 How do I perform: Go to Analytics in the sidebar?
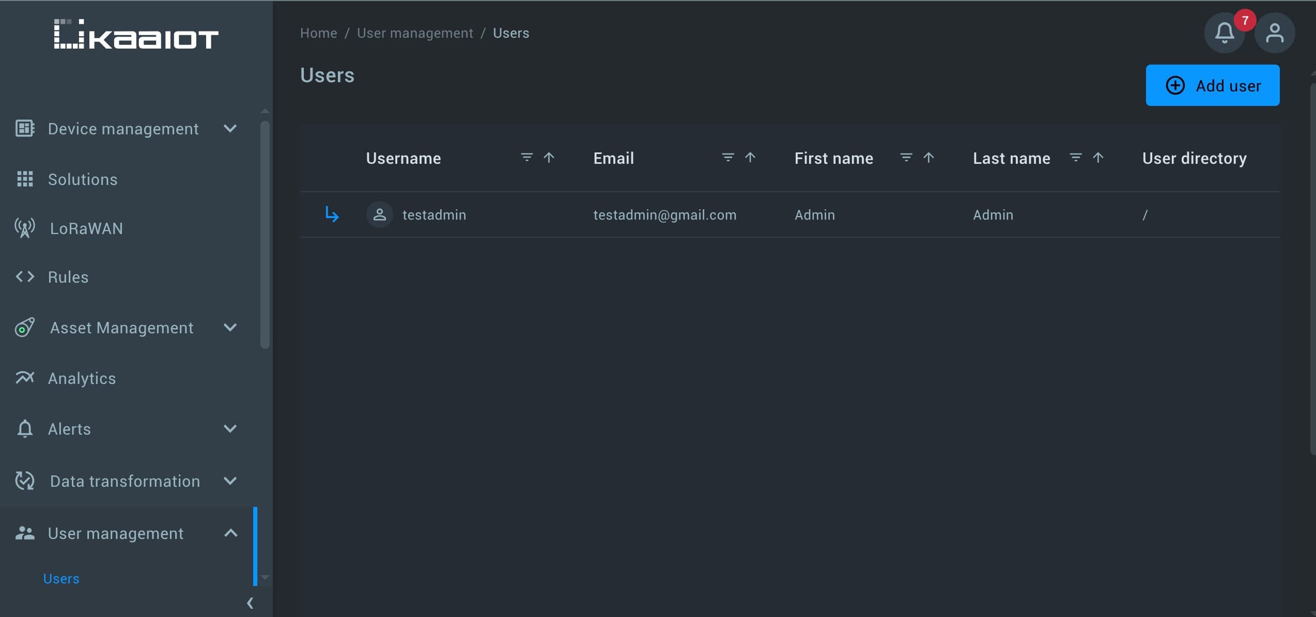[x=82, y=378]
